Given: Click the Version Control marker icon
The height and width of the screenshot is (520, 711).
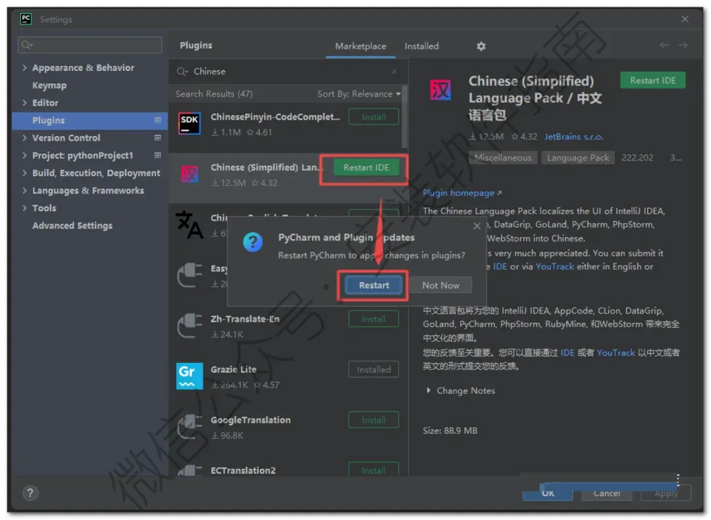Looking at the screenshot, I should click(x=158, y=137).
